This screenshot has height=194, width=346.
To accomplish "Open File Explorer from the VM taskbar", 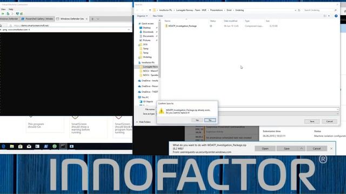I will click(12, 146).
